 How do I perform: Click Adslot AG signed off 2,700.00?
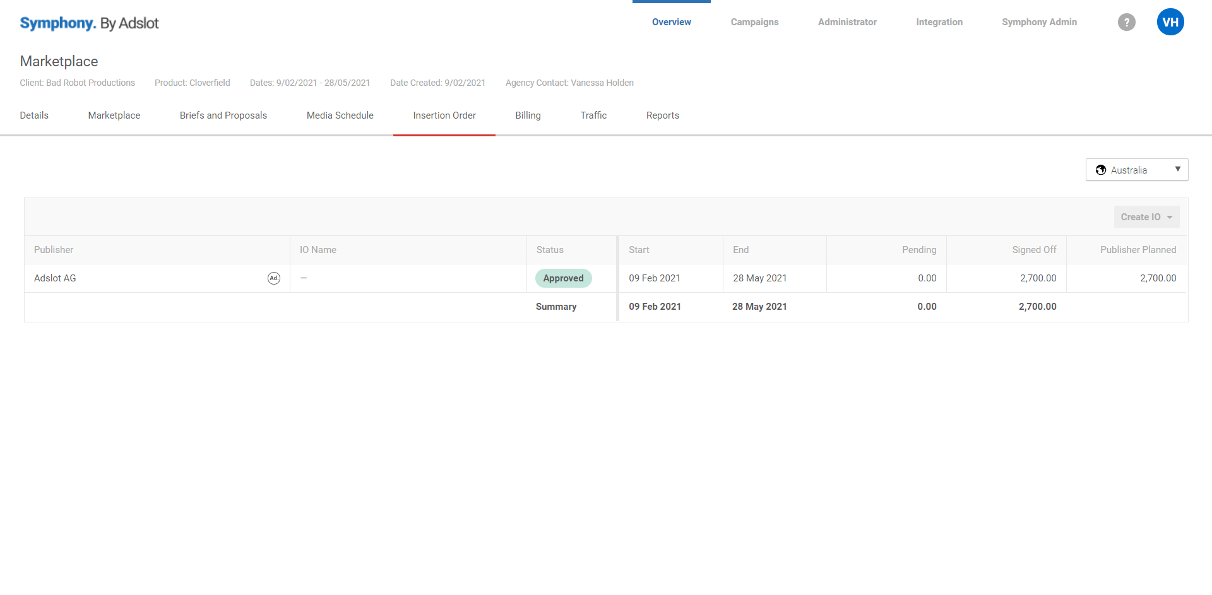point(1038,278)
